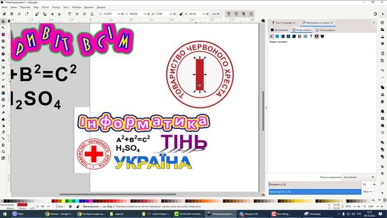
Task: Click the New document icon
Action: coord(382,23)
